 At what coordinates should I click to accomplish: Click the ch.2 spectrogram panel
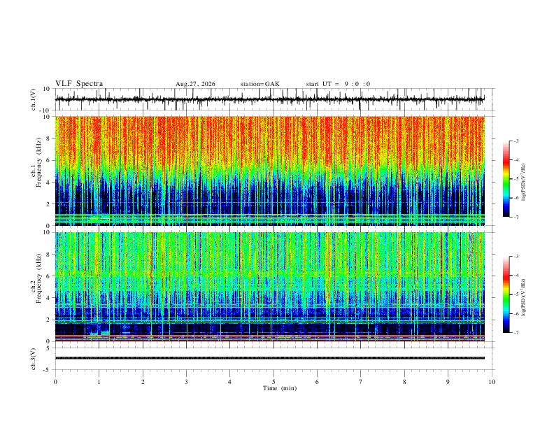pos(270,287)
